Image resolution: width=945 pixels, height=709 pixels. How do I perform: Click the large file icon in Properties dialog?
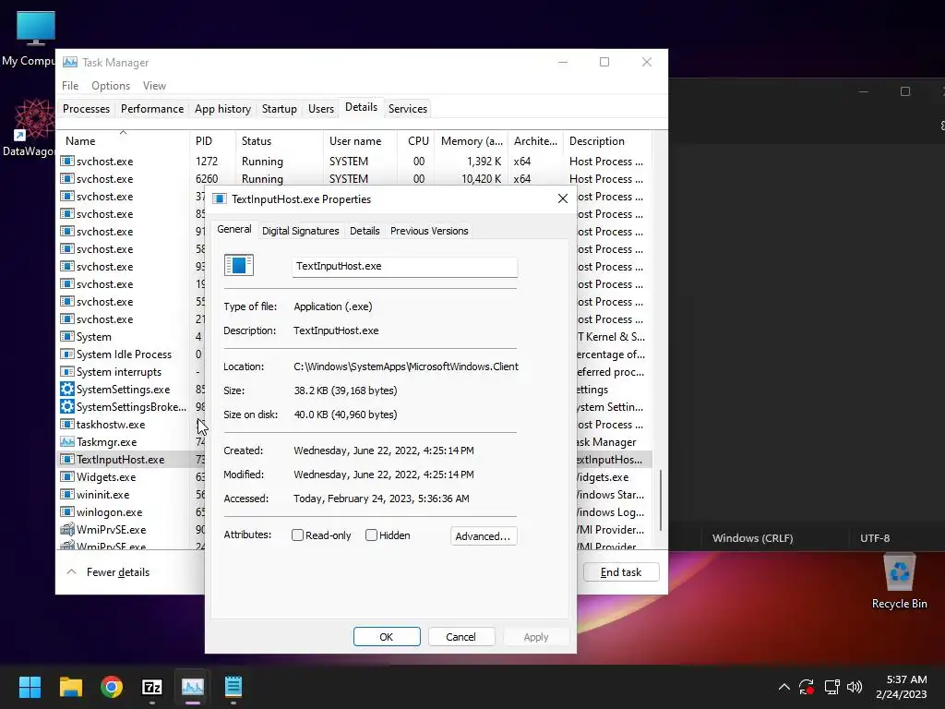(x=239, y=265)
